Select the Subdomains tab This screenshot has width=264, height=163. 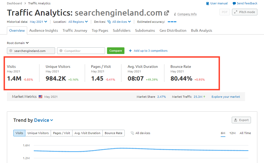[145, 30]
